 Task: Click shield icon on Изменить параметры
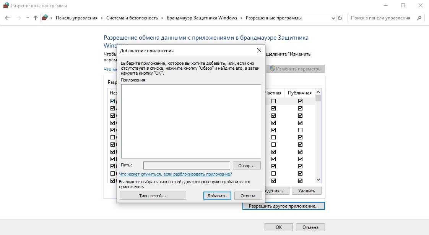[272, 69]
